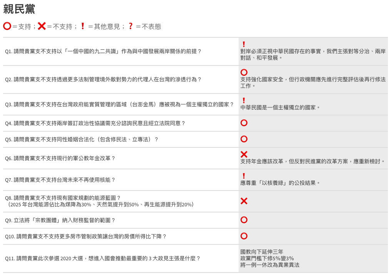Select the exclamation icon in the Q7 answer
Viewport: 391px width, 276px height.
pyautogui.click(x=244, y=176)
